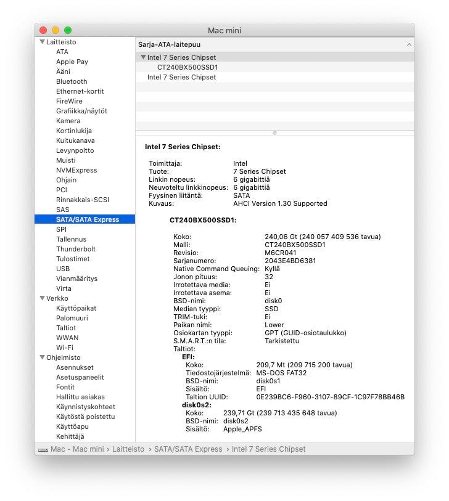Select USB in the sidebar
449x501 pixels.
click(x=63, y=269)
